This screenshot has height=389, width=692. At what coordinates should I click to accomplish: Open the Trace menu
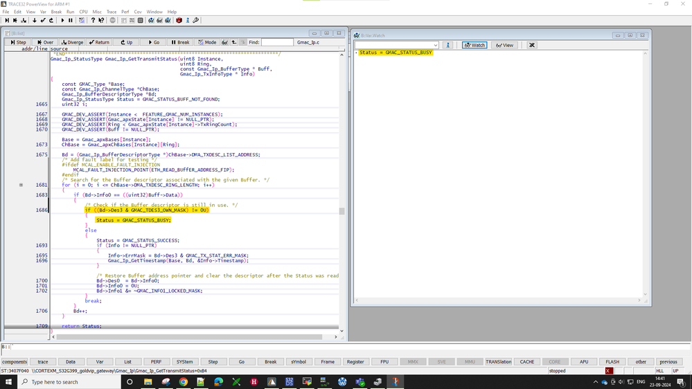click(x=112, y=12)
